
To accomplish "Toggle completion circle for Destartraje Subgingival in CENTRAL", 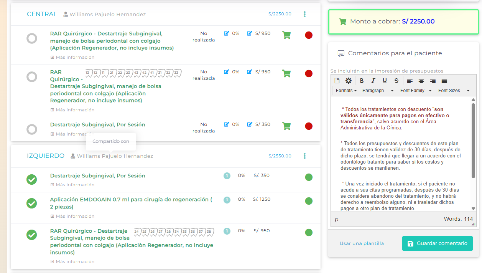I will [x=32, y=129].
